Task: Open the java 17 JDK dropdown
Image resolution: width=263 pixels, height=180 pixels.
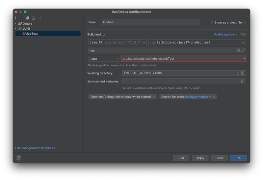Action: tap(117, 42)
